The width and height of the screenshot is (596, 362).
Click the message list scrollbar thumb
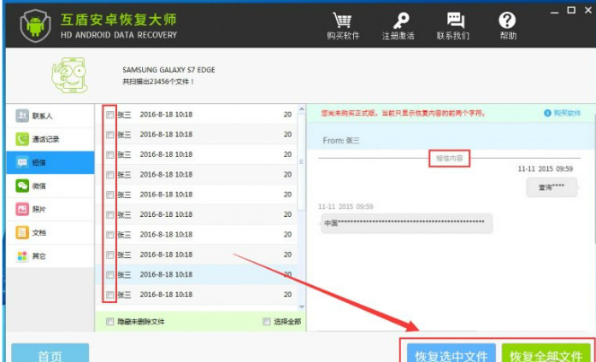[x=302, y=162]
